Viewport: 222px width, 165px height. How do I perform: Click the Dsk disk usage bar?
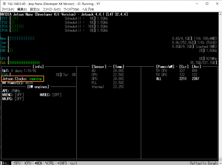click(x=25, y=62)
